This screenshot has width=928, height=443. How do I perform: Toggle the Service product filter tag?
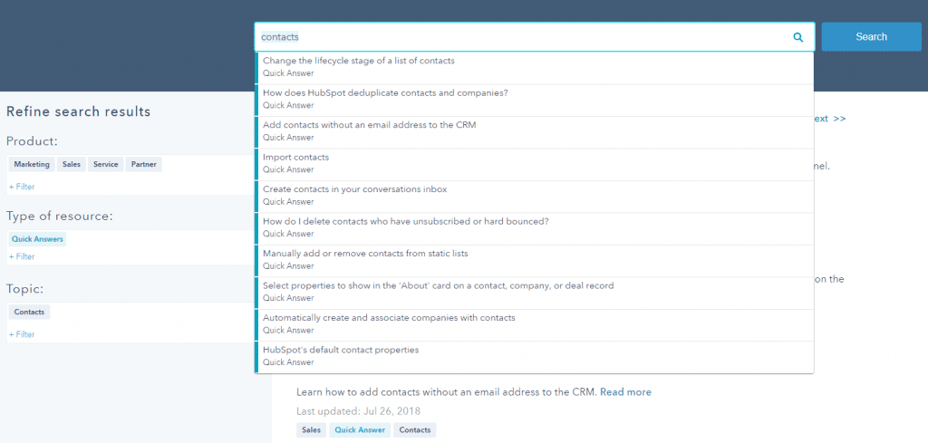(106, 164)
